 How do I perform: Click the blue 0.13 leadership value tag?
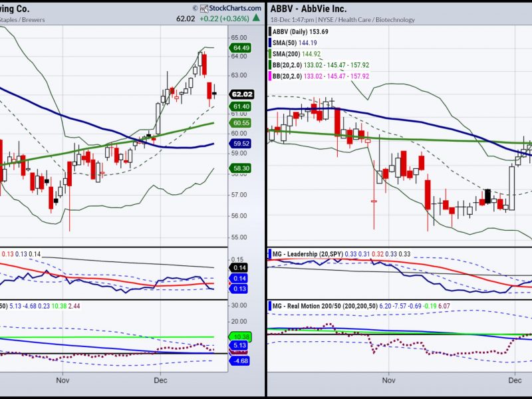239,289
